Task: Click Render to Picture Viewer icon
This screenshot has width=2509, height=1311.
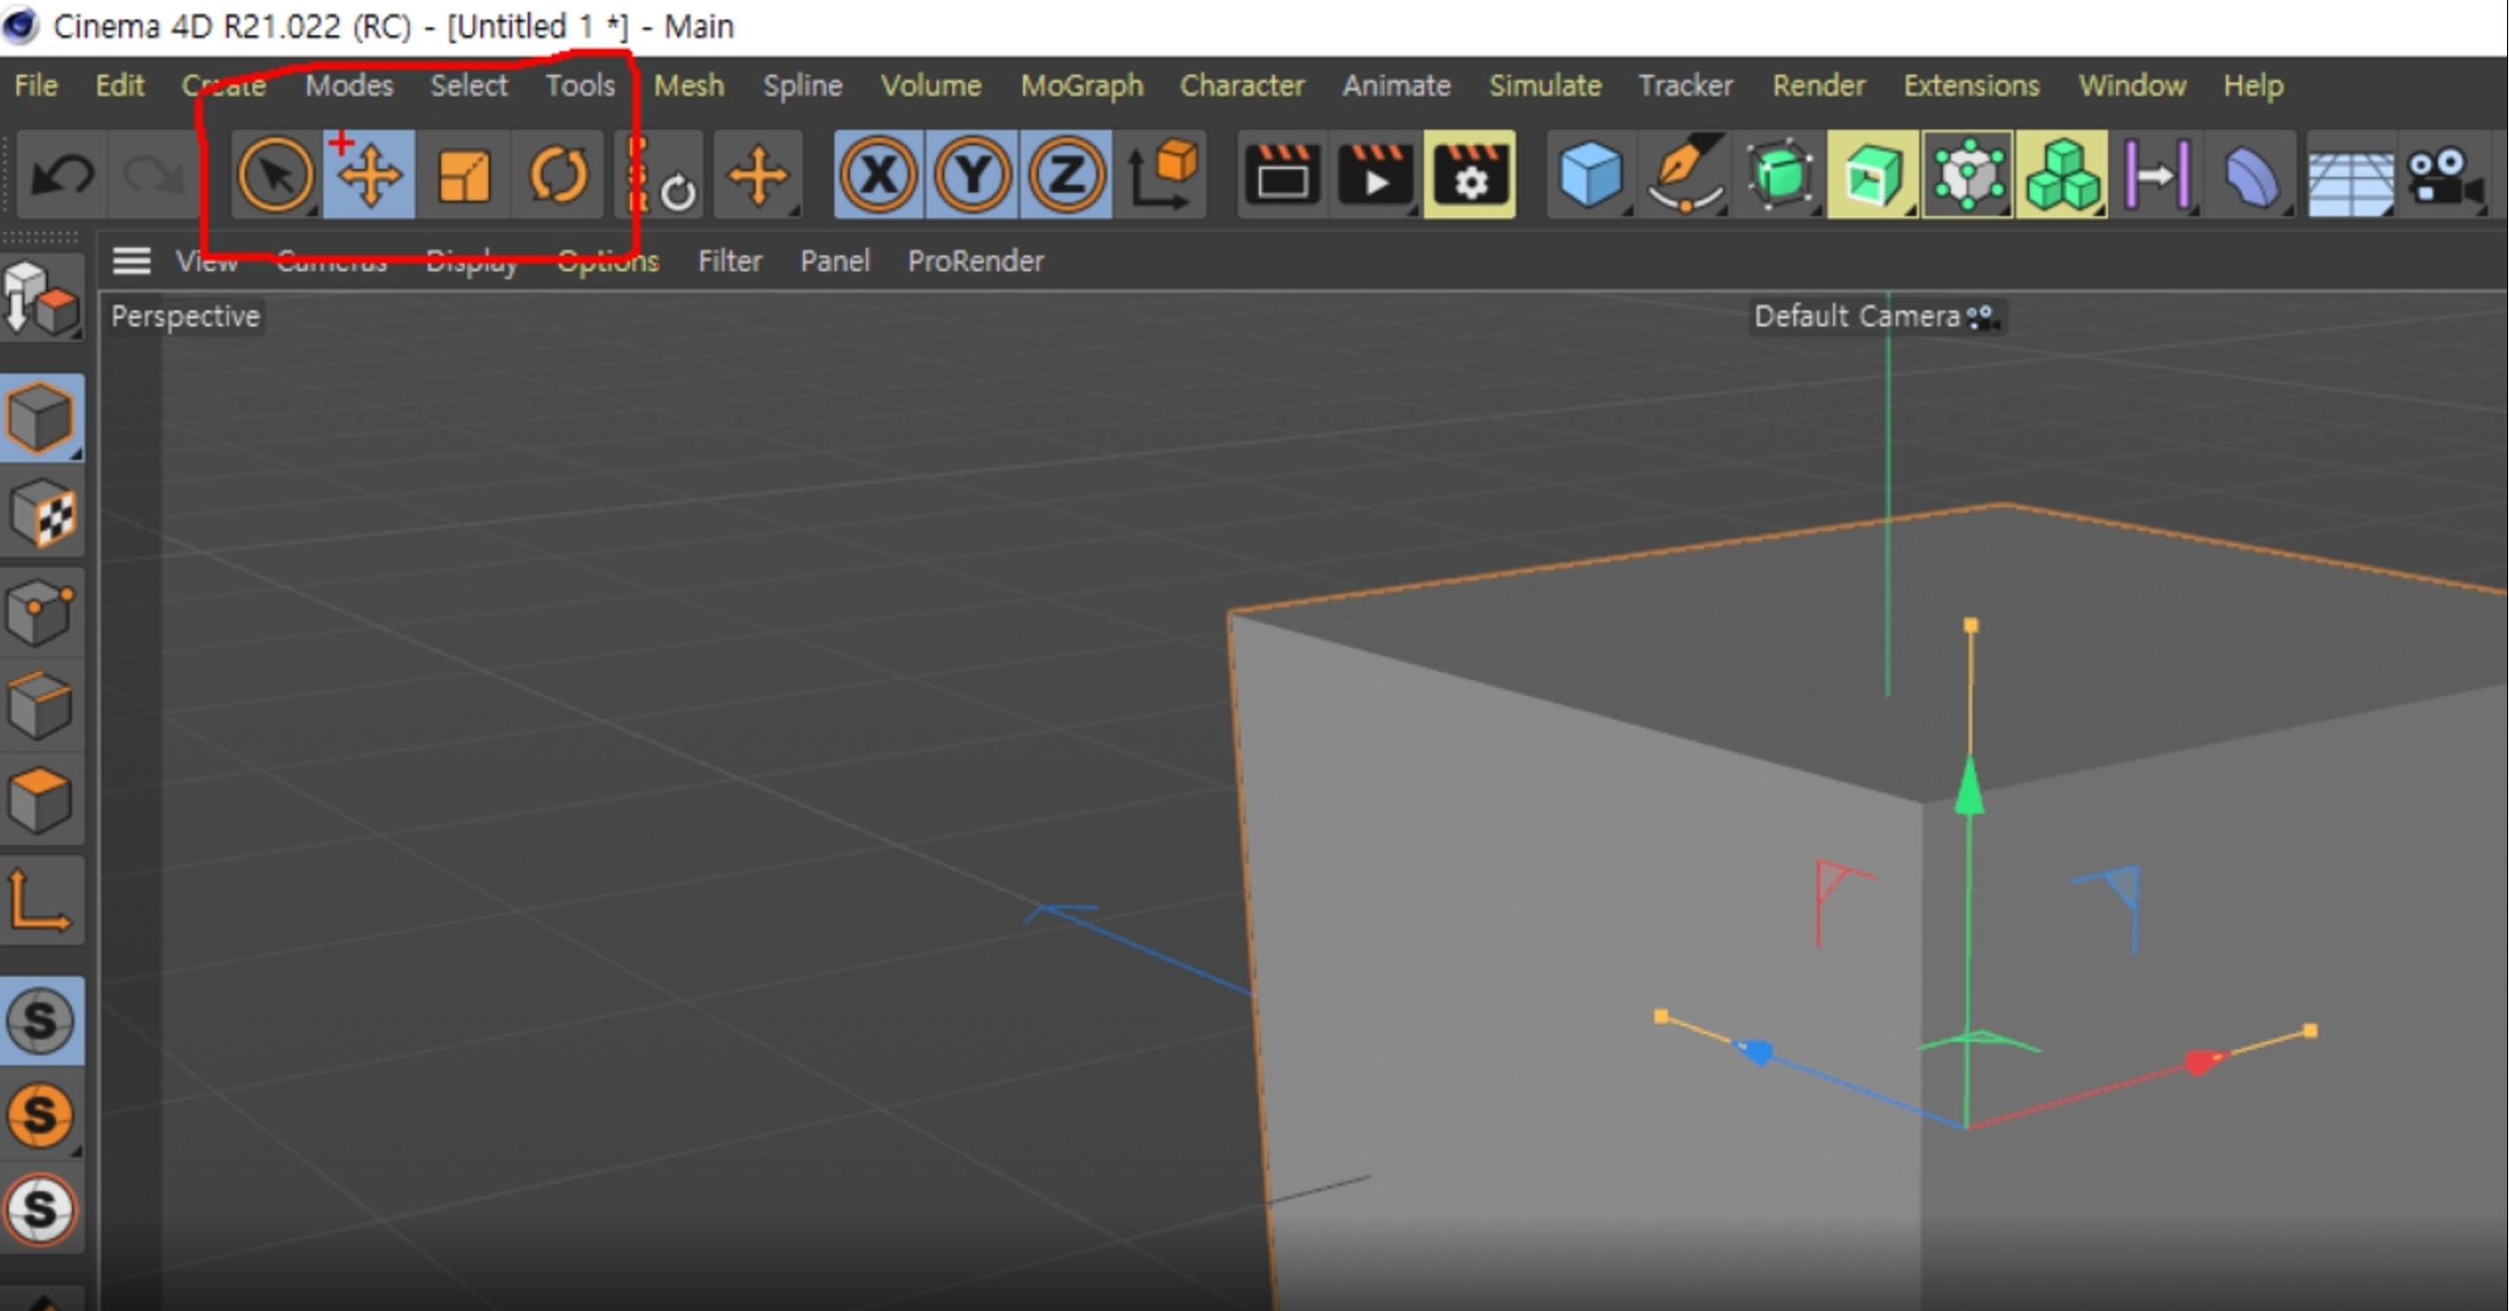Action: click(1375, 176)
